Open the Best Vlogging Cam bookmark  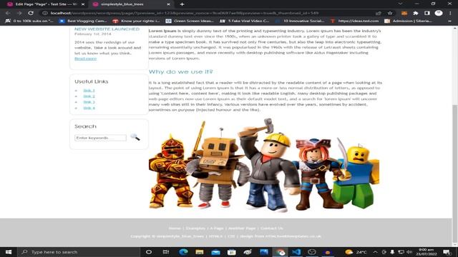pyautogui.click(x=83, y=21)
